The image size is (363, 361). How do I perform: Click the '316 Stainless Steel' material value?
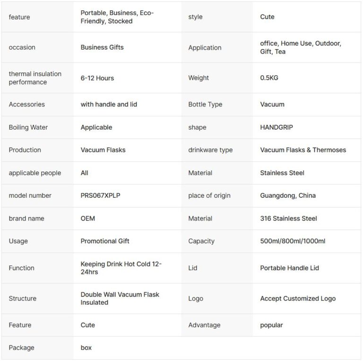click(x=288, y=218)
